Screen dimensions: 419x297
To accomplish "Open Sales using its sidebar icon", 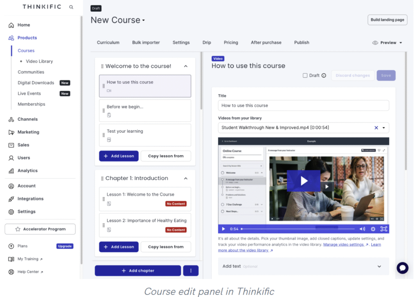I will pos(11,145).
